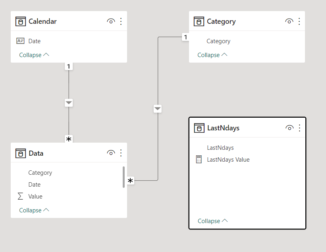Click the Data table title

(x=36, y=153)
